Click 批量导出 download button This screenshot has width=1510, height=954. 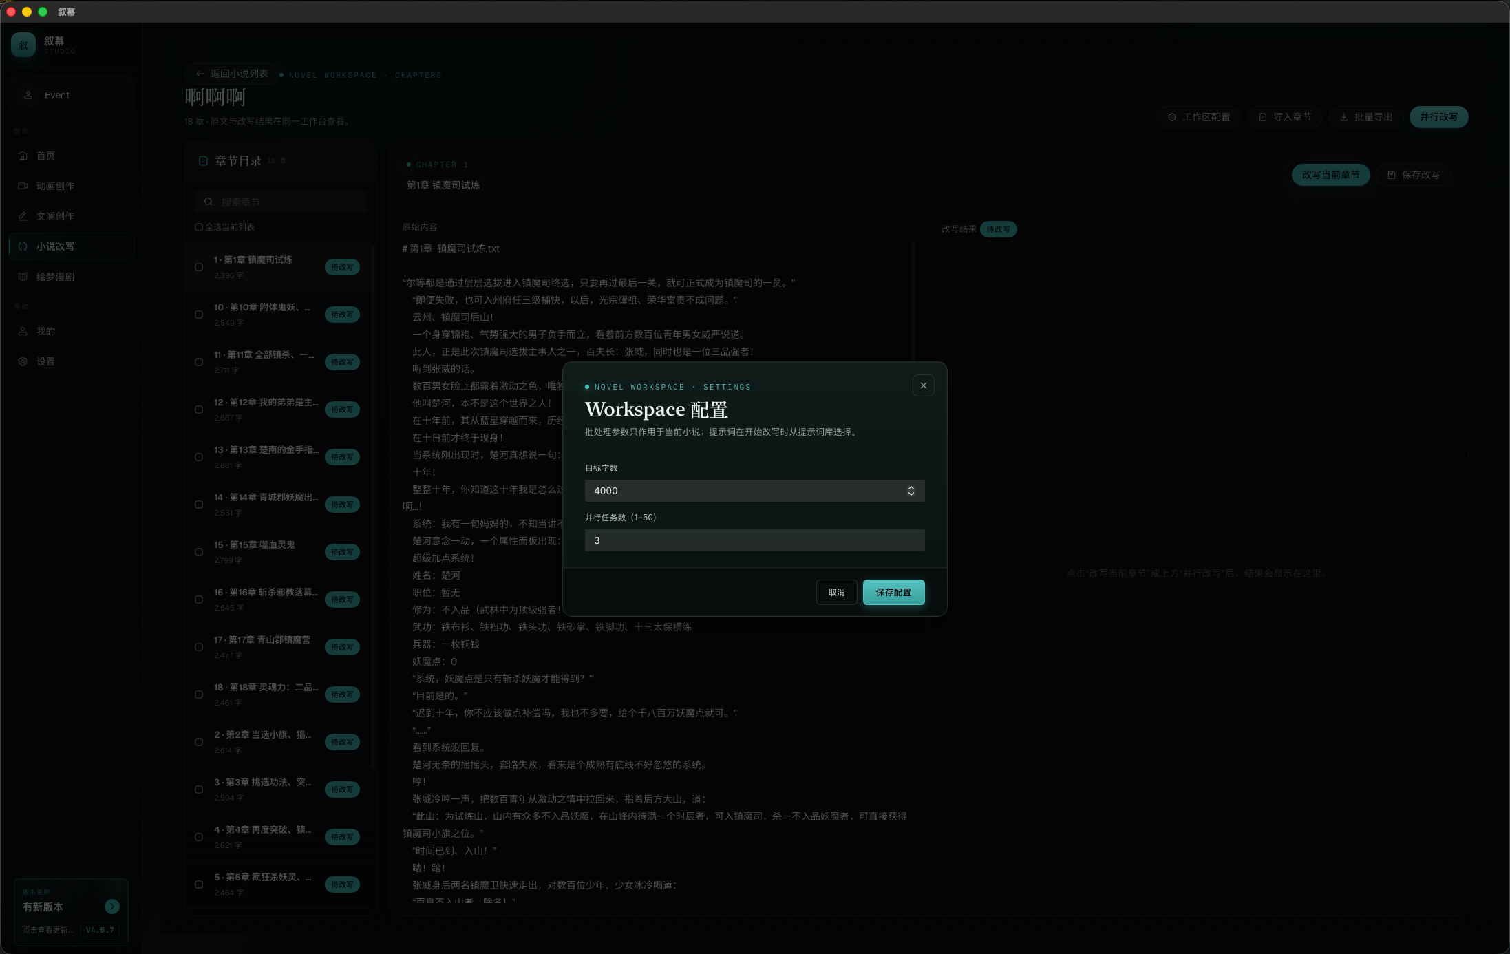point(1366,117)
